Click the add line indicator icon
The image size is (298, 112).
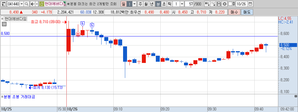213,4
